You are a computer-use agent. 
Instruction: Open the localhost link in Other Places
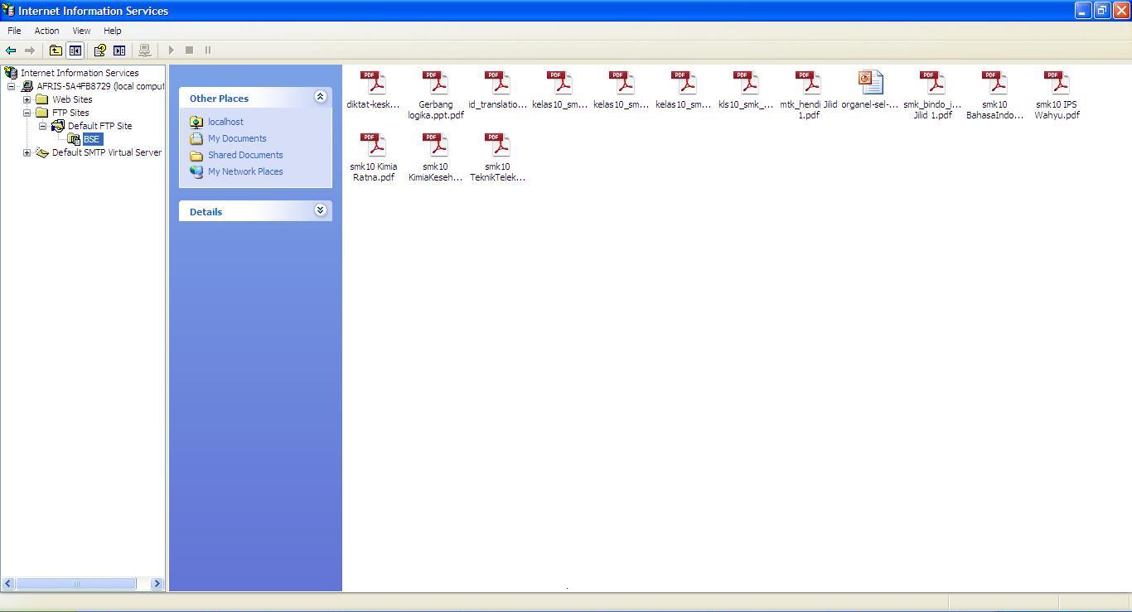click(225, 122)
